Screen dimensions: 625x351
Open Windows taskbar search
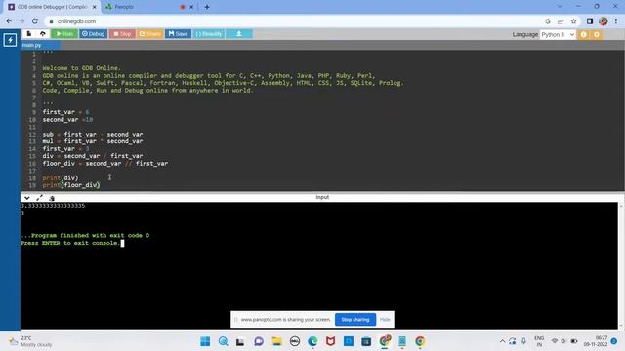tap(224, 341)
